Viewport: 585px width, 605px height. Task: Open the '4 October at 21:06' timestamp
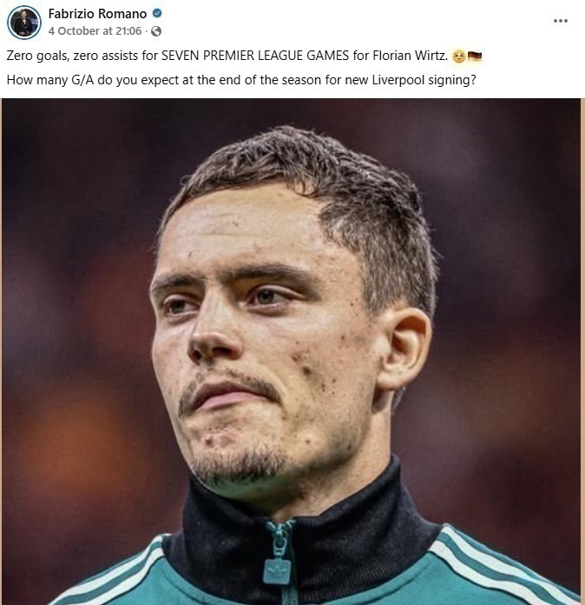point(95,31)
